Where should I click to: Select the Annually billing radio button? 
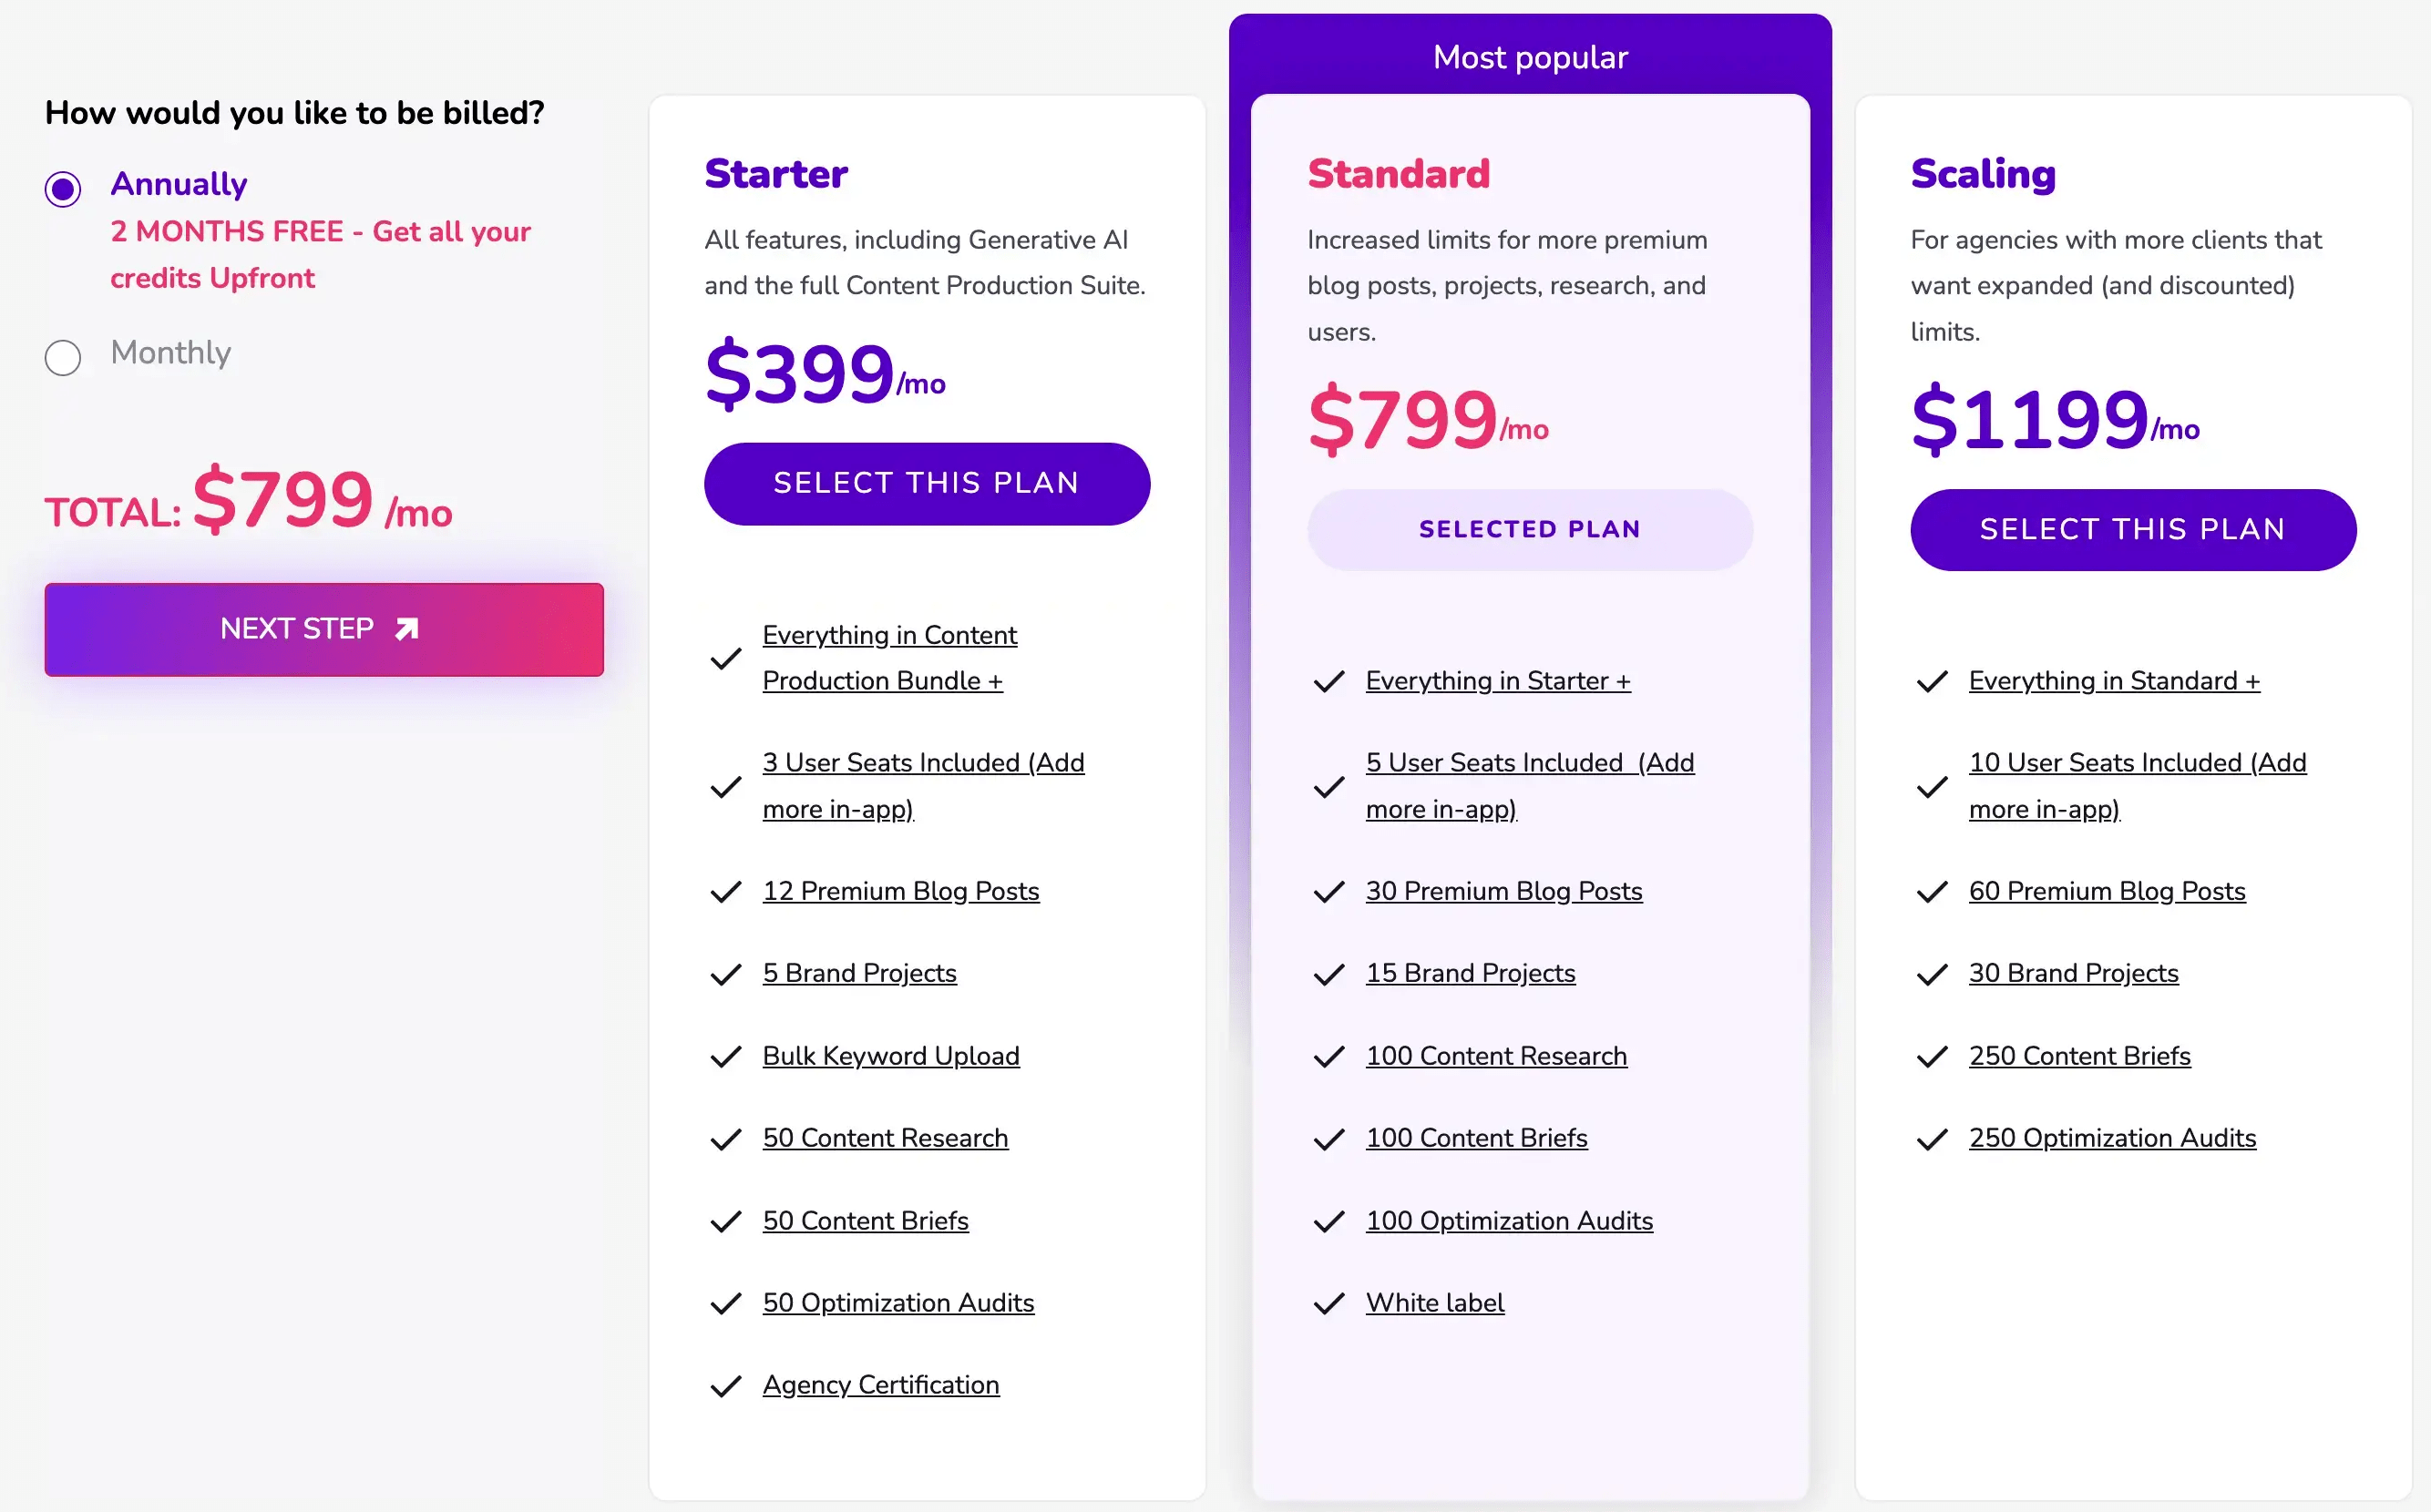(63, 188)
